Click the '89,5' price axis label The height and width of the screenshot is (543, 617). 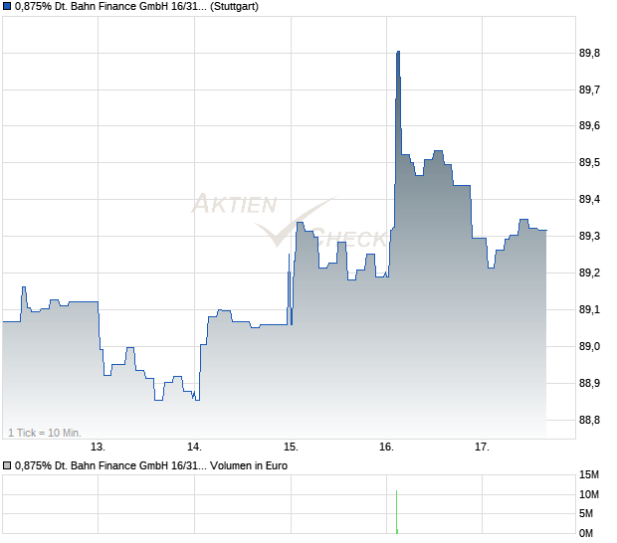(589, 162)
